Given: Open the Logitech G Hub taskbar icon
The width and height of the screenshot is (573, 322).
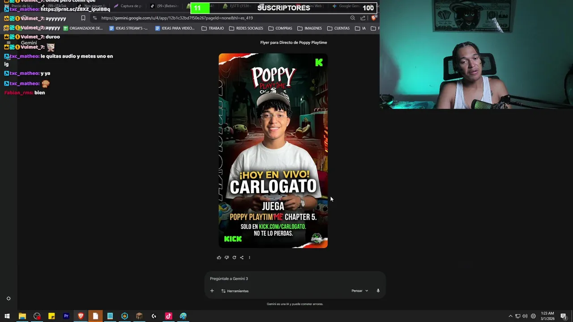Looking at the screenshot, I should 154,316.
